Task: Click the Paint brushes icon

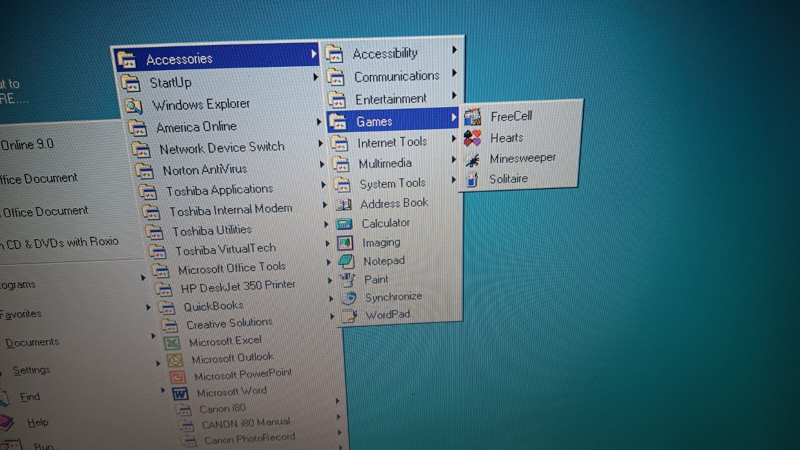Action: 347,279
